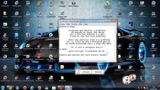This screenshot has width=160, height=90.
Task: Open Adobe Photoshop CS5.1 shortcut
Action: [39, 69]
